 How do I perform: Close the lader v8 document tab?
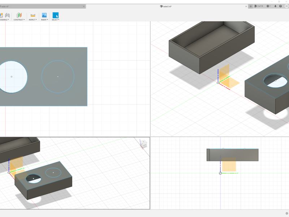click(84, 7)
